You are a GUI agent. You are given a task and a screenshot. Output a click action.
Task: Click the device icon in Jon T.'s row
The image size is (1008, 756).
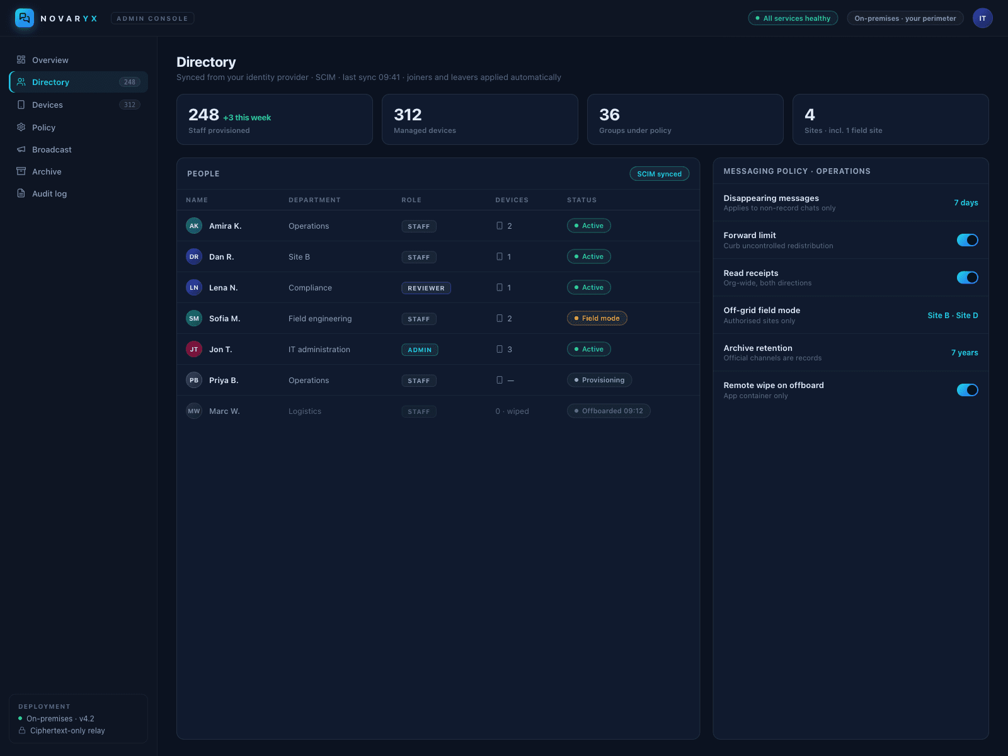(500, 349)
